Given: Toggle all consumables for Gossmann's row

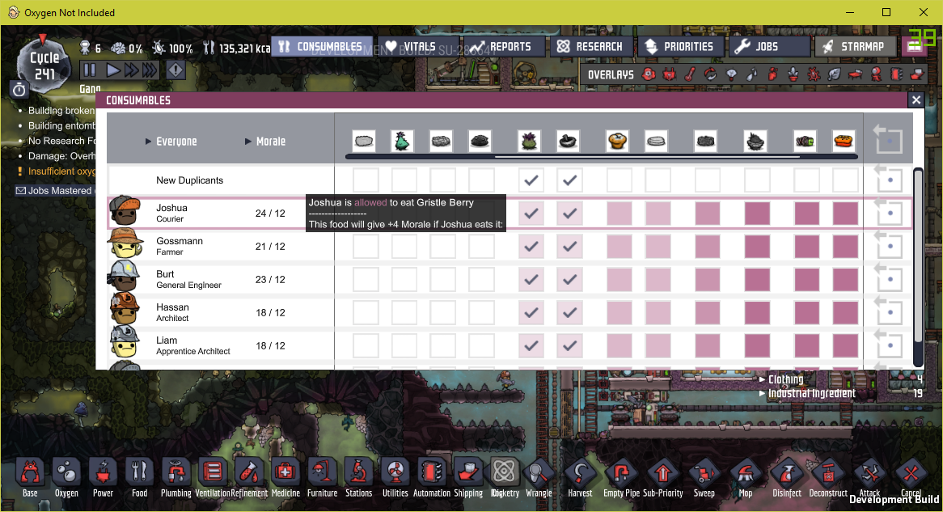Looking at the screenshot, I should 890,246.
